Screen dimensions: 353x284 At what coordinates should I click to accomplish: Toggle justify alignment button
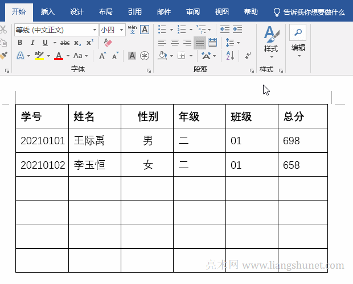click(x=200, y=43)
